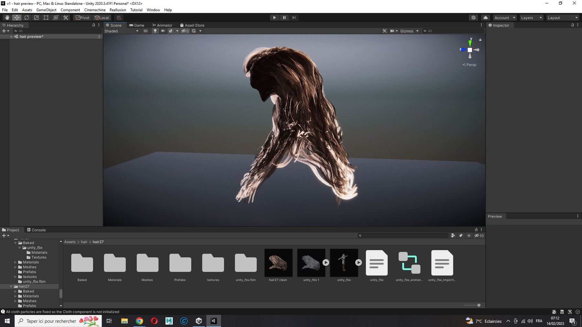Image resolution: width=582 pixels, height=327 pixels.
Task: Toggle grid snapping button
Action: 119,18
